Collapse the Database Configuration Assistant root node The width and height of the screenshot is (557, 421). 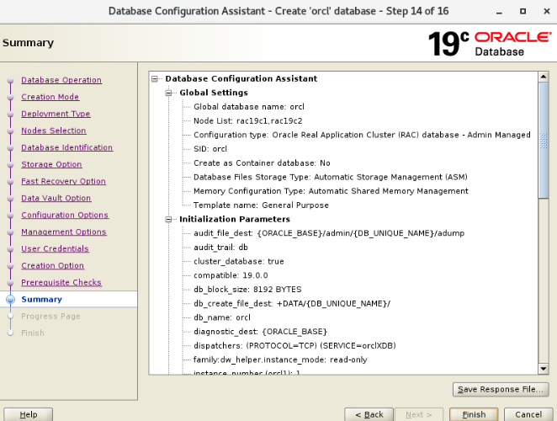[155, 78]
